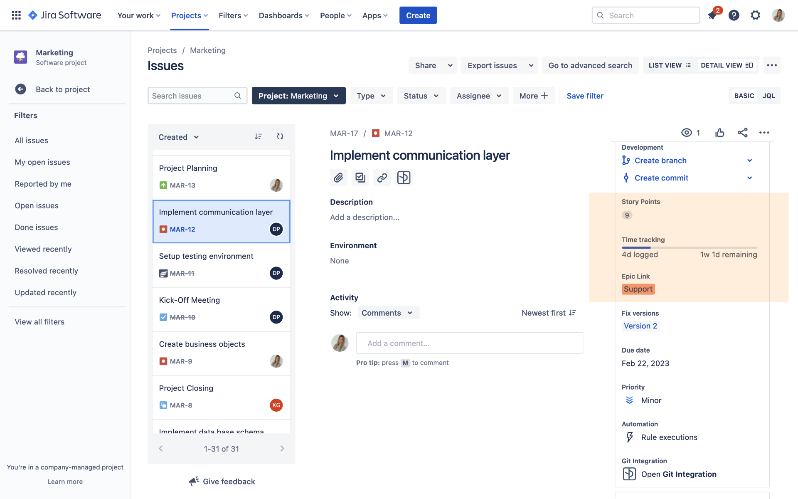Switch search mode to JQL

pyautogui.click(x=768, y=96)
